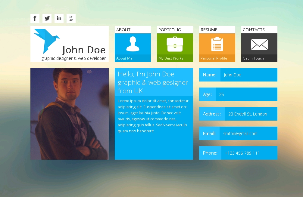This screenshot has height=197, width=303.
Task: Click the origami bird logo
Action: coord(46,40)
